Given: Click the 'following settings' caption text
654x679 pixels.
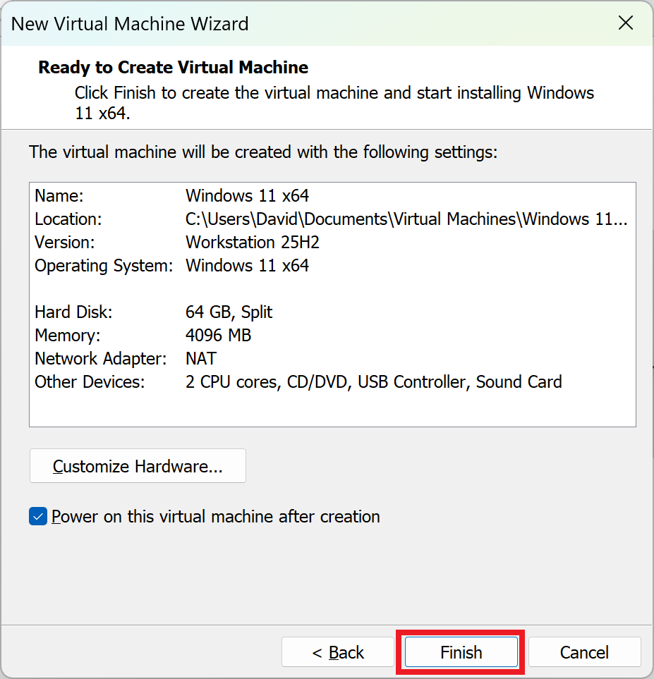Looking at the screenshot, I should pyautogui.click(x=263, y=152).
